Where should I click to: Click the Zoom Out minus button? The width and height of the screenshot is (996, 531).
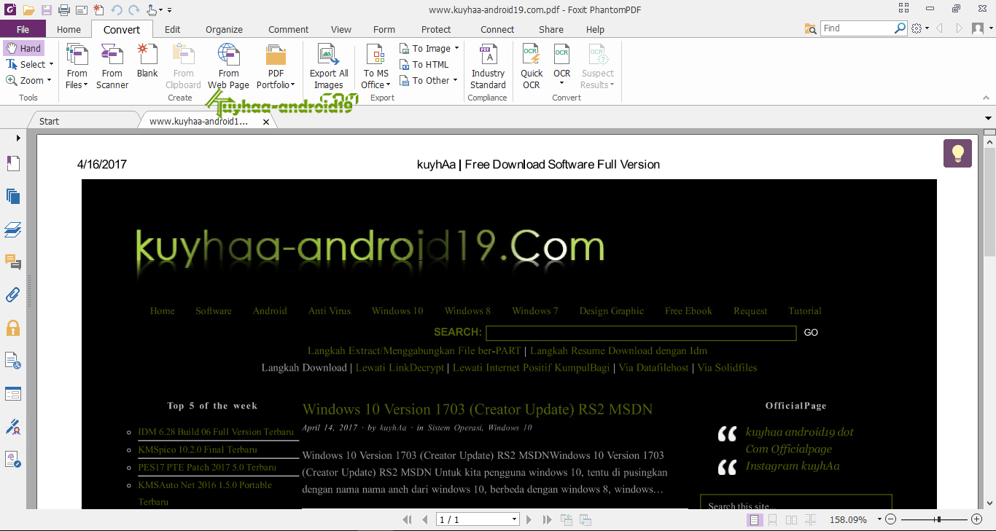(x=890, y=519)
